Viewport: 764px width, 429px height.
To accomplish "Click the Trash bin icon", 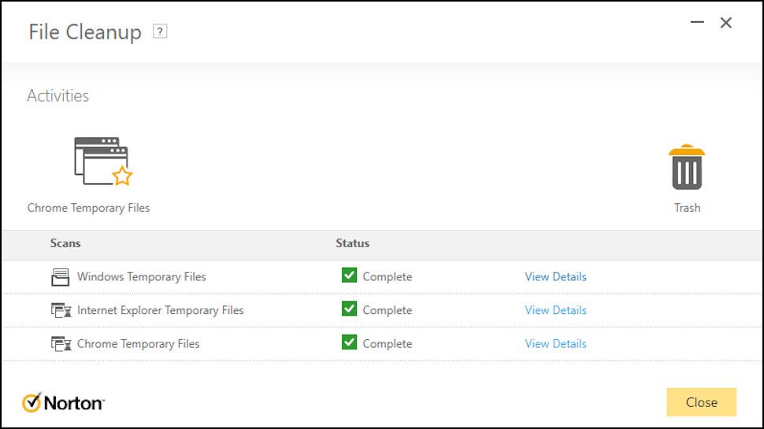I will pyautogui.click(x=687, y=167).
